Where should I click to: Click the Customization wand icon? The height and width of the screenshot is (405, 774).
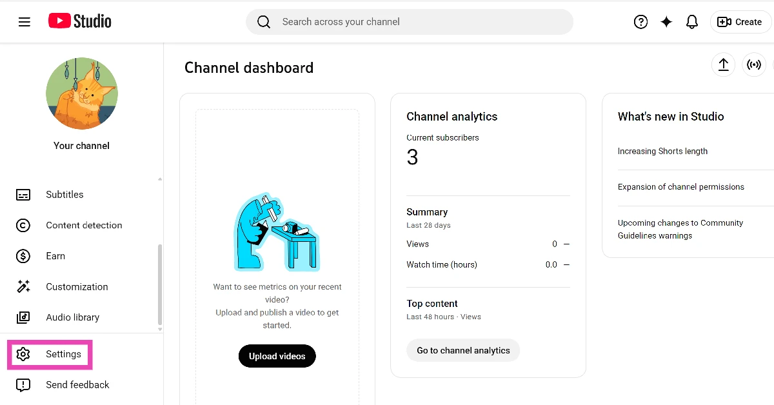pos(23,286)
